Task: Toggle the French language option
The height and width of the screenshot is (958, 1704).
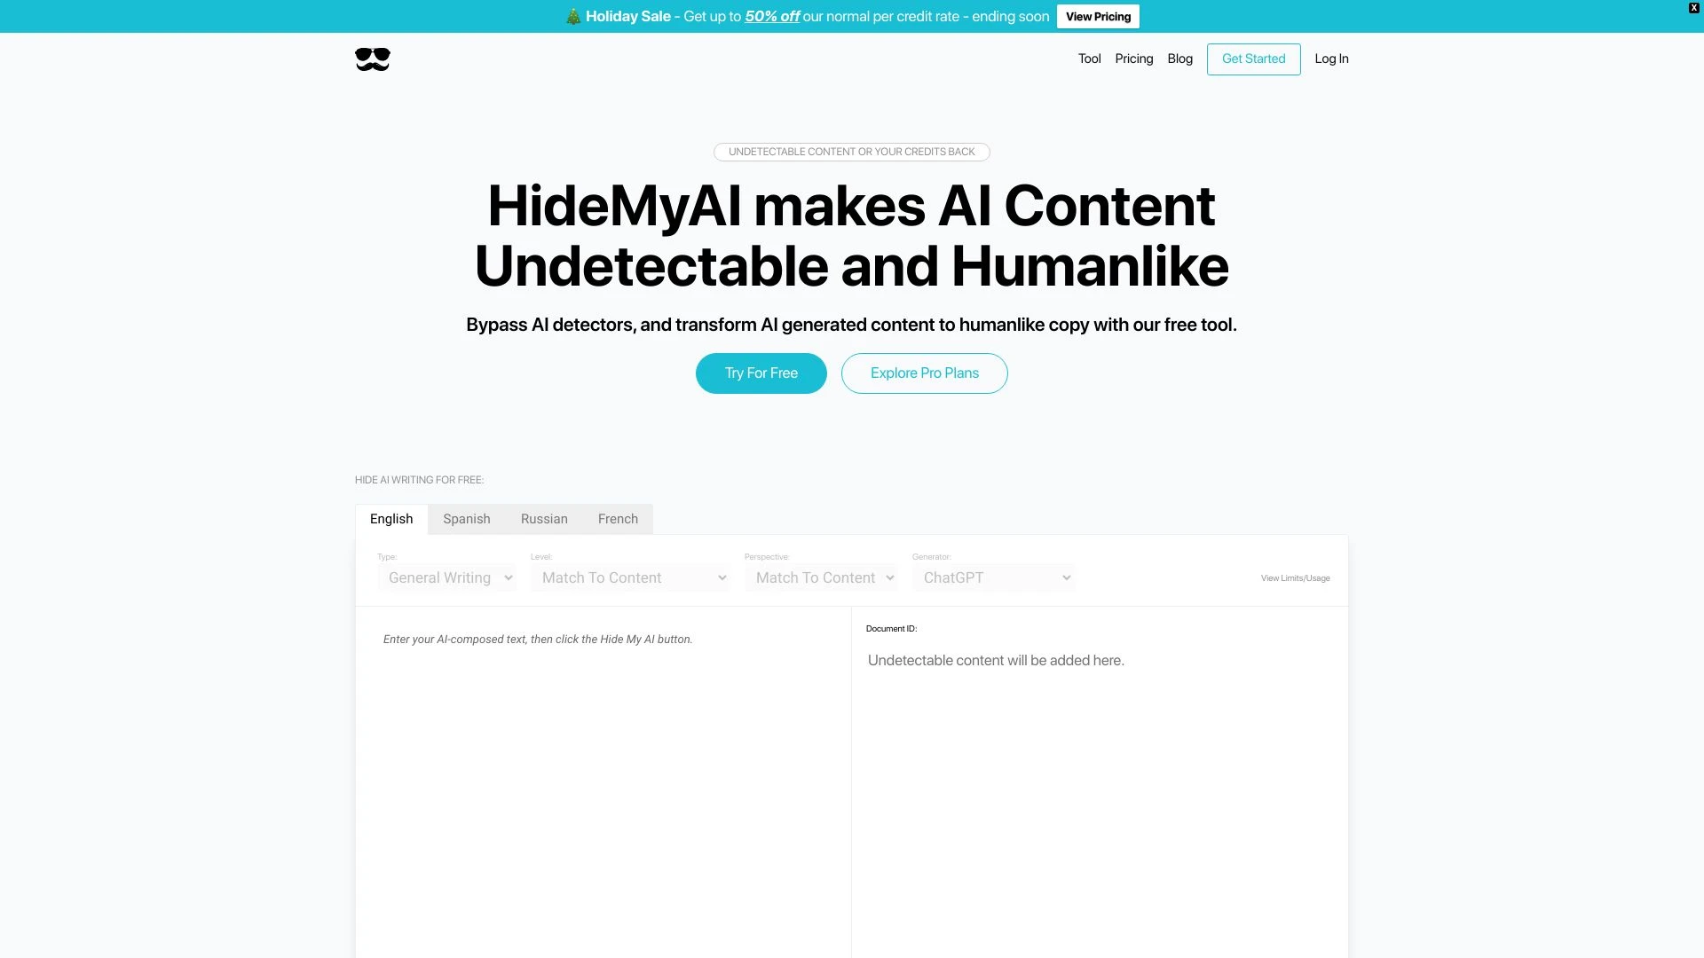Action: (x=618, y=518)
